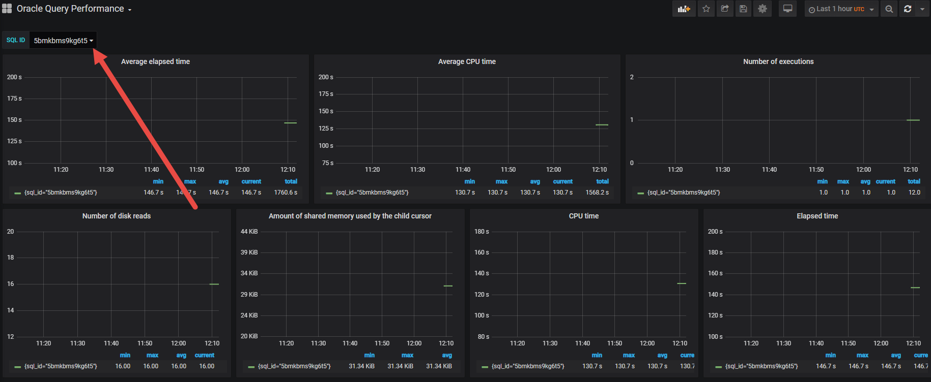The image size is (931, 382).
Task: Open Average CPU time panel title
Action: [467, 61]
